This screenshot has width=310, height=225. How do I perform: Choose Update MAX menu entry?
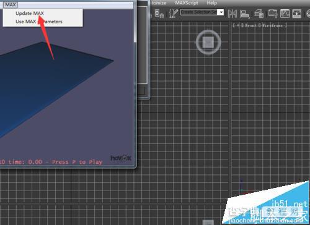[x=30, y=14]
